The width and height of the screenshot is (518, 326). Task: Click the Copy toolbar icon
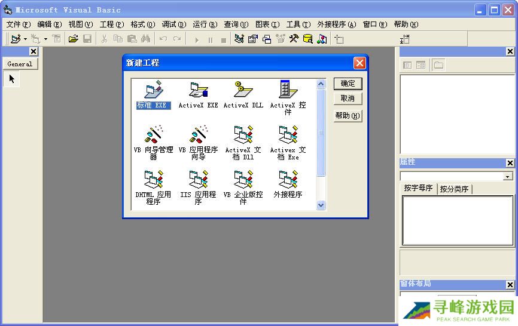(x=118, y=39)
